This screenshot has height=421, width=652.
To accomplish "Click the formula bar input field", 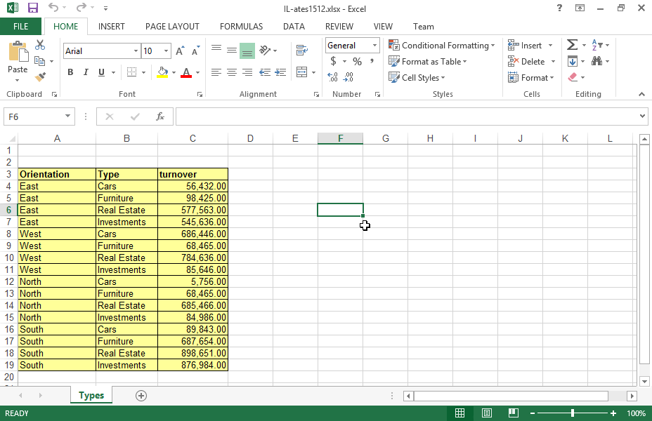I will [407, 116].
